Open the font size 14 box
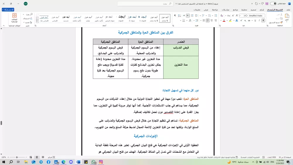Viewport: 293px width, 165px height. (243, 16)
